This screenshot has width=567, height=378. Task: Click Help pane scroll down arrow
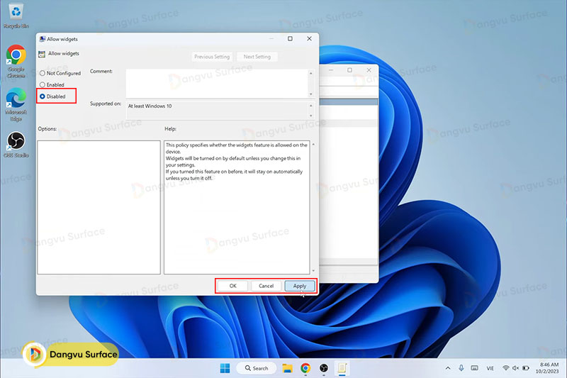point(313,271)
